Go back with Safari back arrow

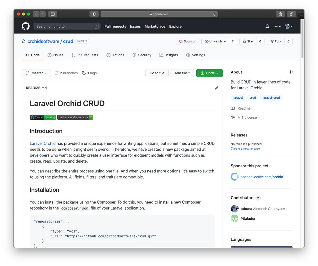(x=36, y=14)
